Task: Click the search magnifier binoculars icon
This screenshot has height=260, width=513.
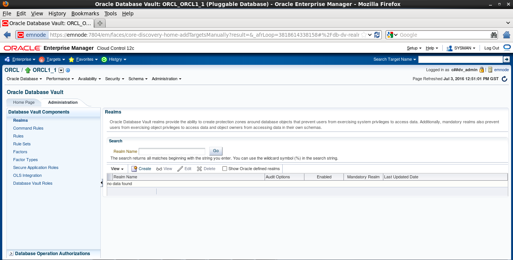Action: pyautogui.click(x=494, y=35)
